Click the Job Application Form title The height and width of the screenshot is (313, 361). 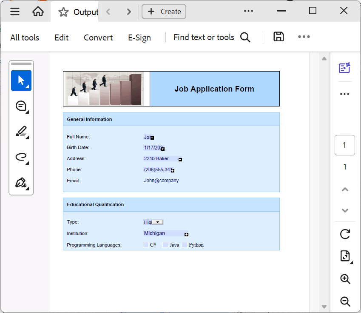214,89
